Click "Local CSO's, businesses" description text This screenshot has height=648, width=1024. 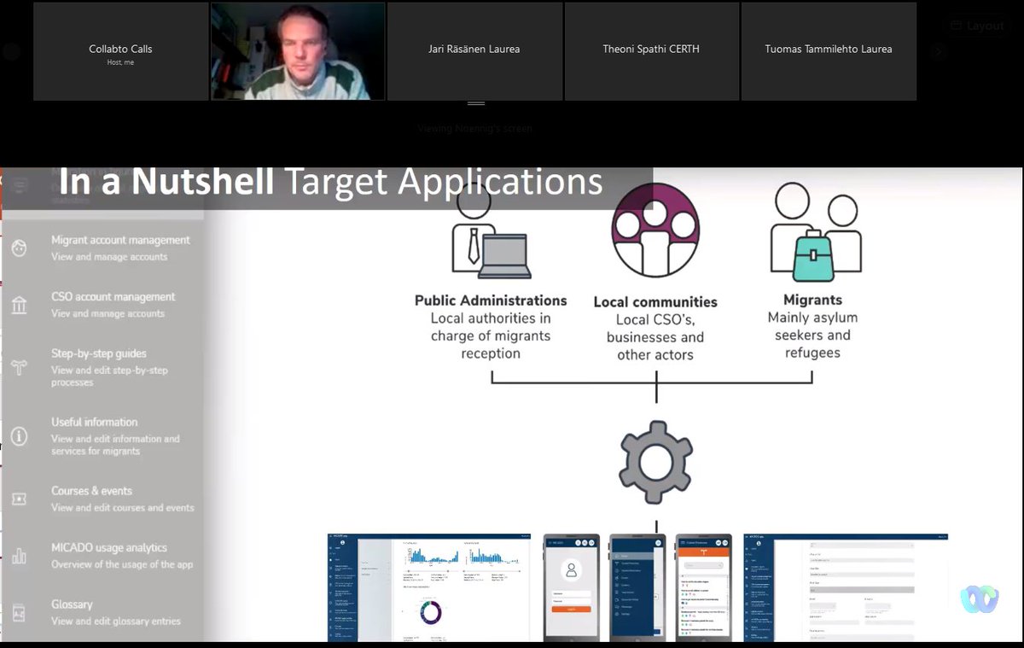[x=655, y=337]
